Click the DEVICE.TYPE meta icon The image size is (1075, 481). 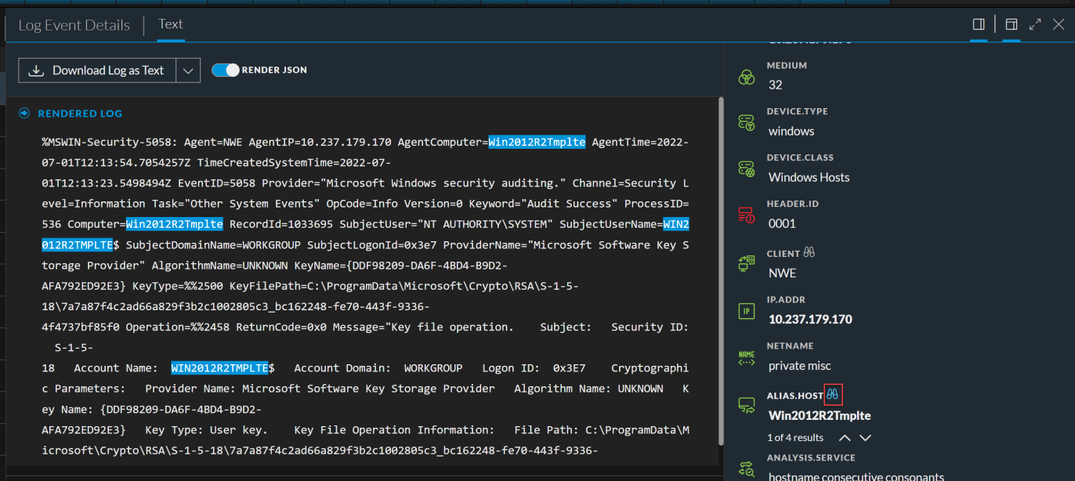pyautogui.click(x=747, y=123)
